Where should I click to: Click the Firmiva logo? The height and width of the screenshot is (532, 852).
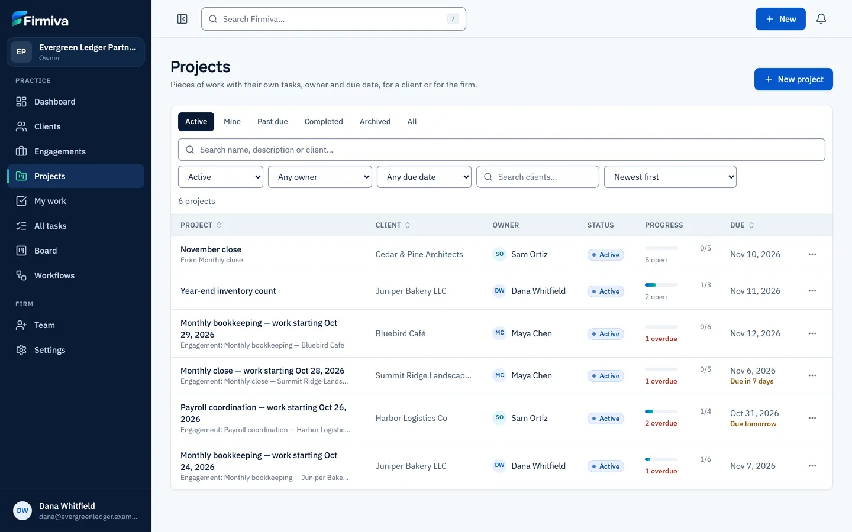40,20
